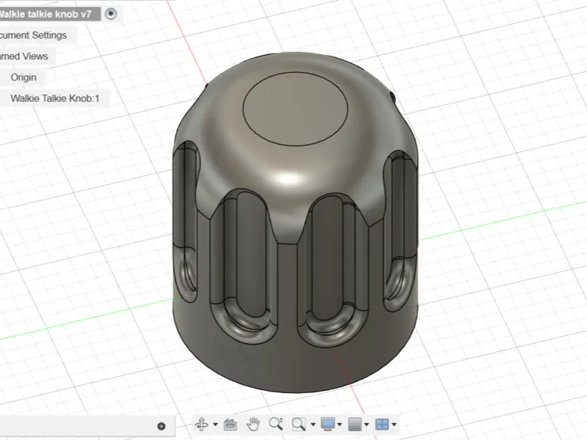Expand the Display Settings dropdown arrow
Viewport: 587px width, 440px height.
(340, 425)
